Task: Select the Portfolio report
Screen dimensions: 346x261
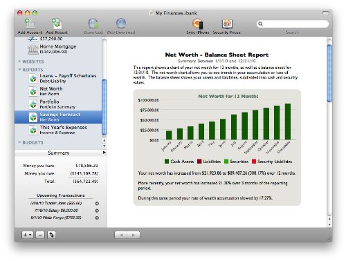Action: click(58, 104)
